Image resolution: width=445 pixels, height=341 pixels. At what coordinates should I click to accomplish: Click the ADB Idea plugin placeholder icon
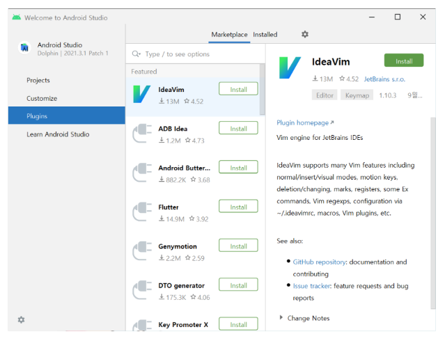143,134
